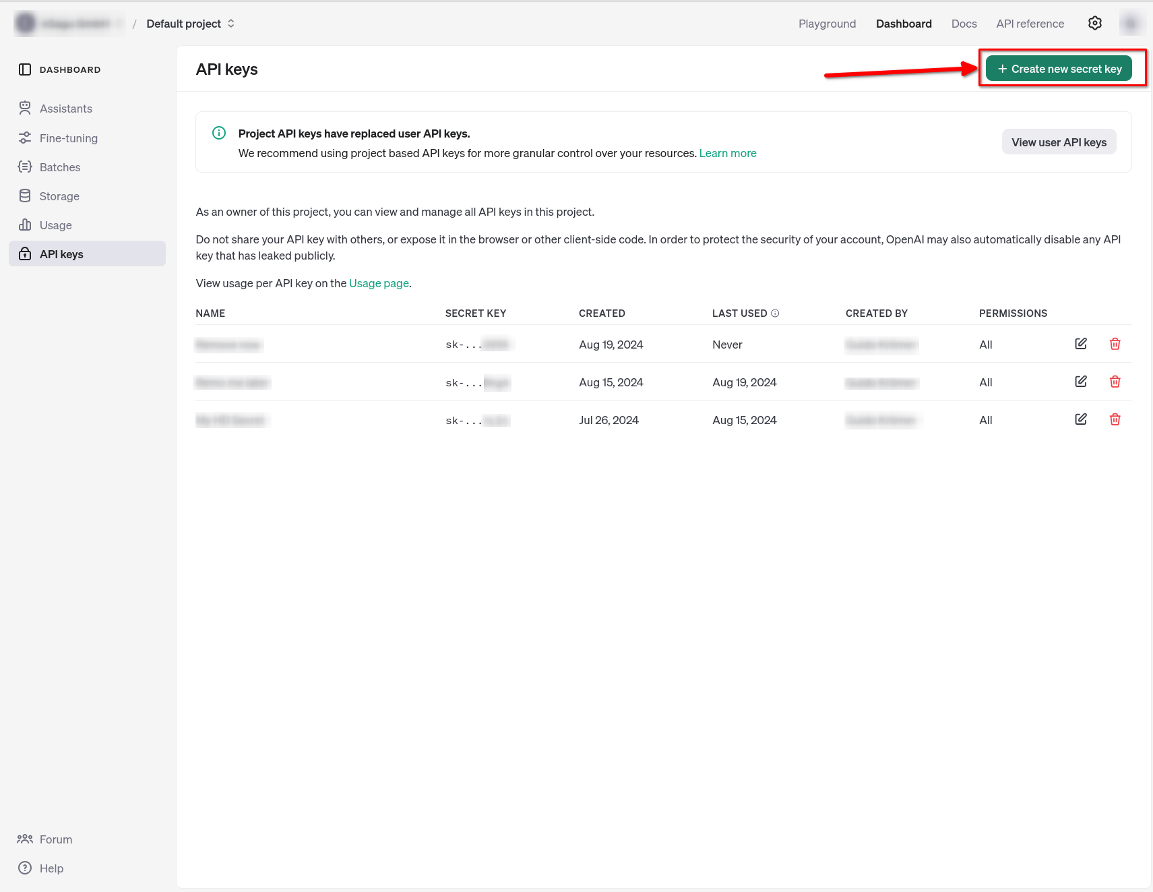Open Assistants in the sidebar
The image size is (1153, 892).
65,109
